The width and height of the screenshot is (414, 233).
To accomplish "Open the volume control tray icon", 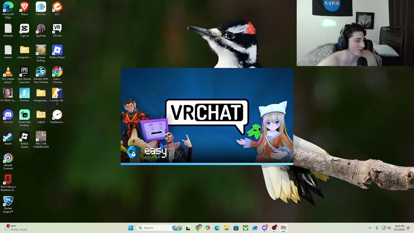I will [x=389, y=228].
